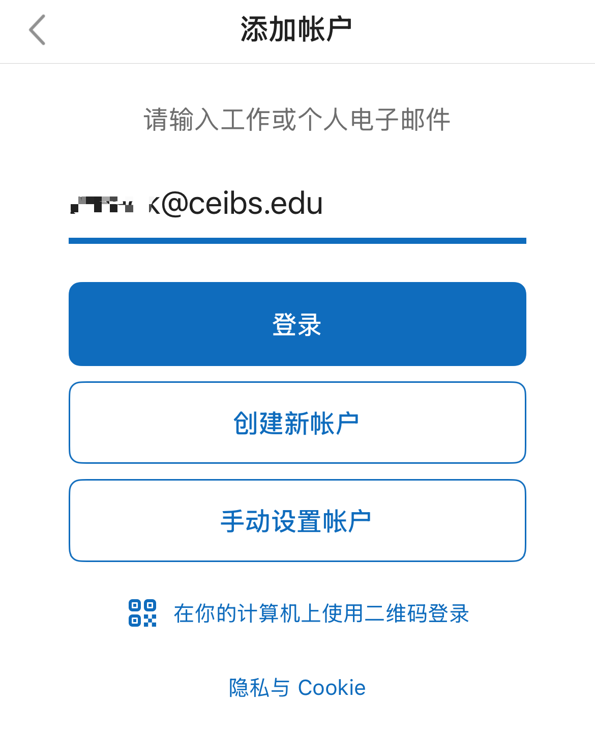Viewport: 595px width, 729px height.
Task: Start creating a new account
Action: 297,423
